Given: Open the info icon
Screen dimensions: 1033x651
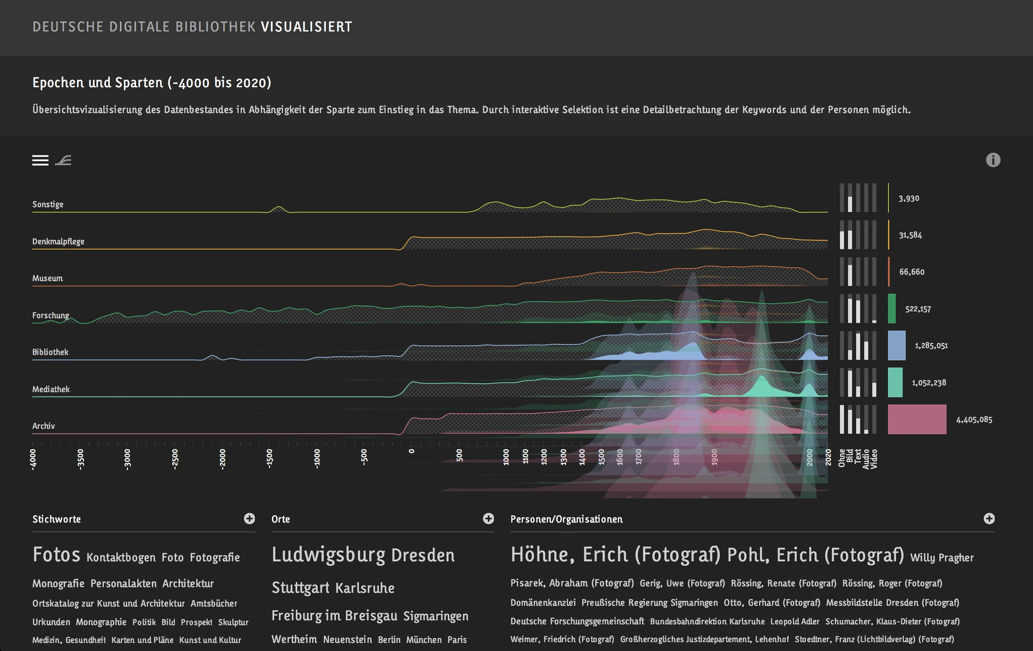Looking at the screenshot, I should tap(993, 160).
